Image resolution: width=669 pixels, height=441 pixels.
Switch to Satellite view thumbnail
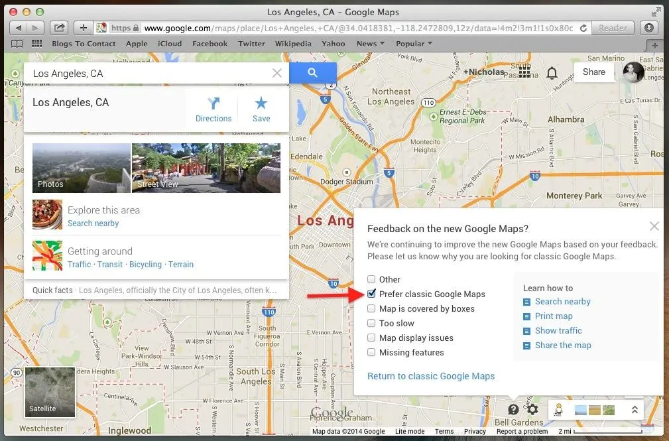(50, 392)
